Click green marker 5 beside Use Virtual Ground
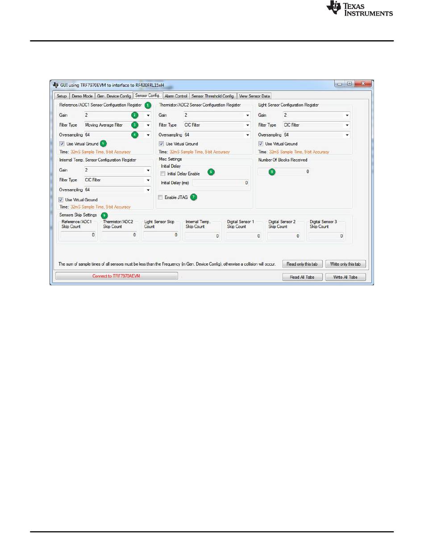The width and height of the screenshot is (424, 555). click(103, 144)
